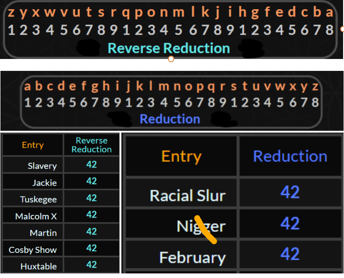The height and width of the screenshot is (278, 344).
Task: Click the teal "Reverse Reduction" cipher title
Action: 169,48
